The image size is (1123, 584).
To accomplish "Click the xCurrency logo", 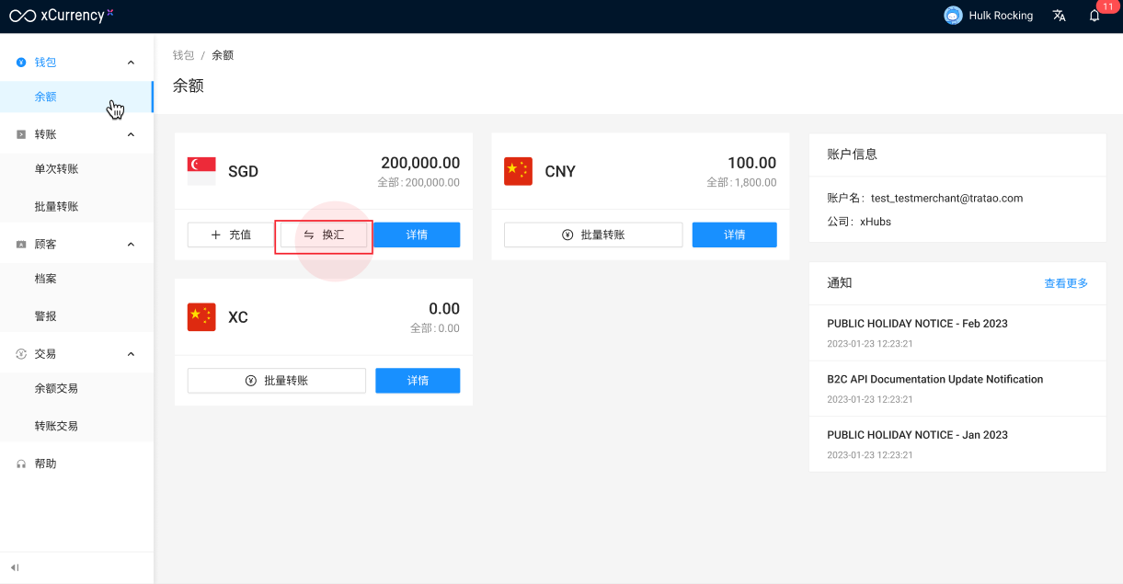I will [x=61, y=15].
